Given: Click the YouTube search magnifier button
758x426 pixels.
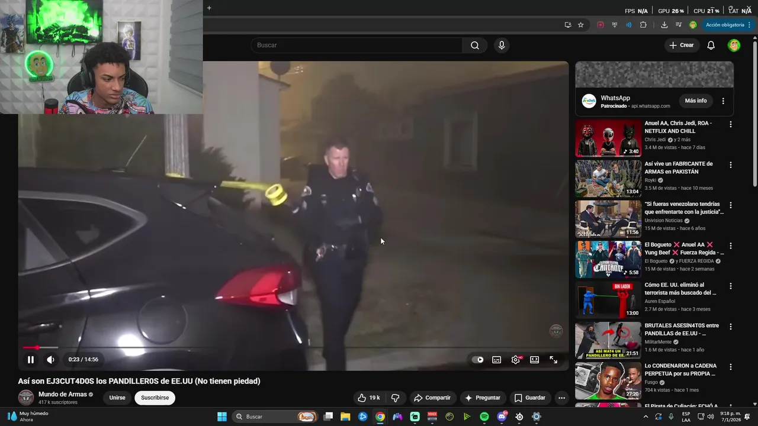Looking at the screenshot, I should click(x=475, y=46).
